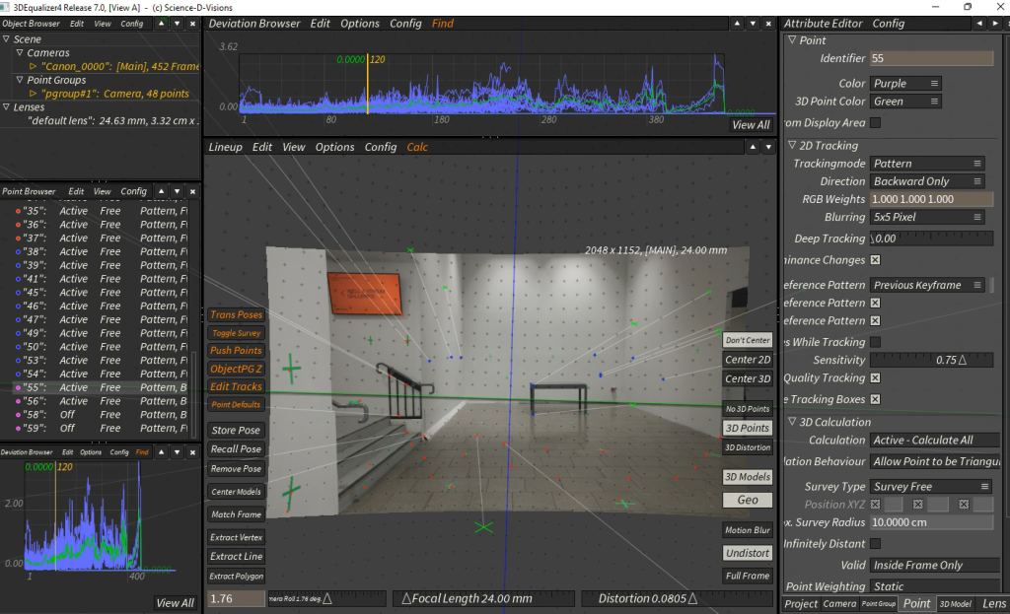The height and width of the screenshot is (614, 1010).
Task: Click the small Deviation Browser up arrow
Action: 161,451
